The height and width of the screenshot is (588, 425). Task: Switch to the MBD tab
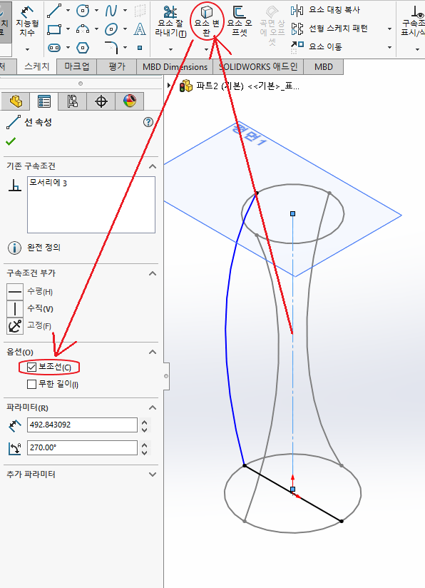click(324, 67)
